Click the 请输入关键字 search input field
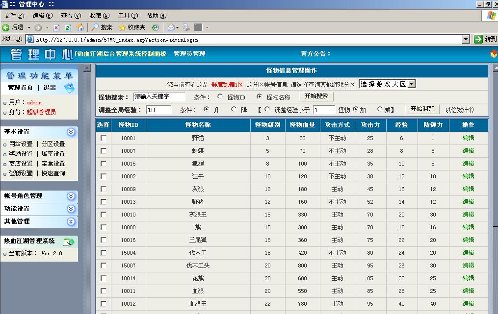Screen dimensions: 498x314 coord(159,97)
